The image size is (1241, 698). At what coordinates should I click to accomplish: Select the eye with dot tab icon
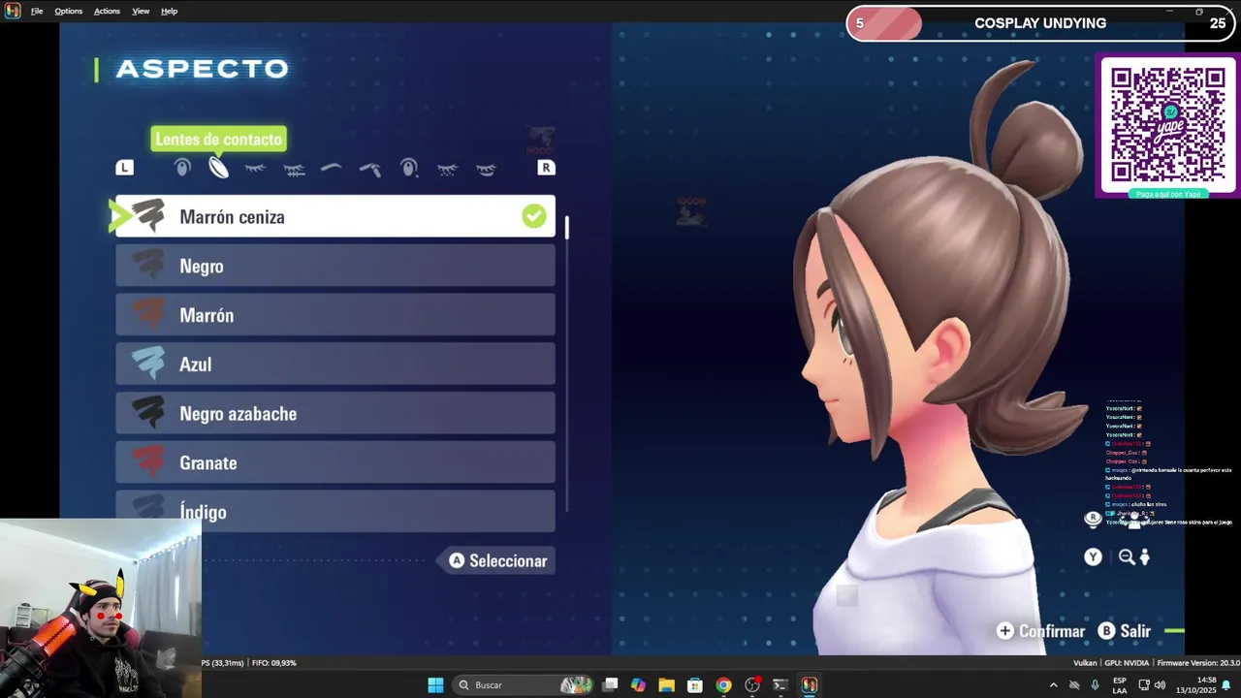click(408, 168)
